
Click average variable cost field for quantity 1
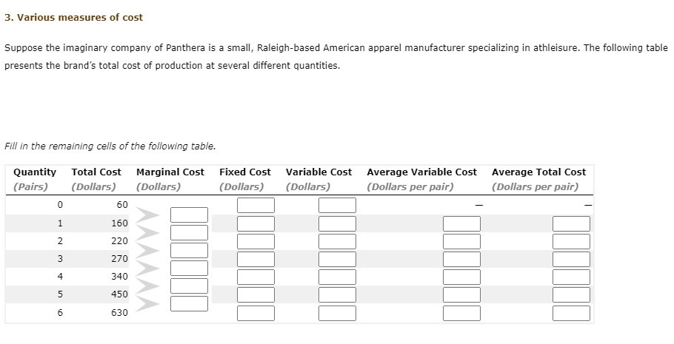[461, 223]
